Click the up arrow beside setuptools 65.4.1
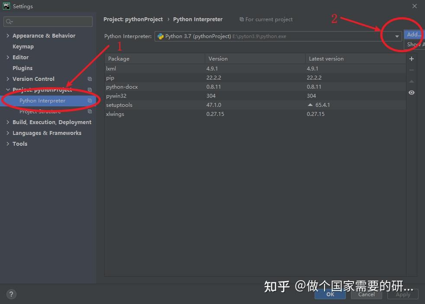Viewport: 425px width, 304px height. tap(310, 105)
